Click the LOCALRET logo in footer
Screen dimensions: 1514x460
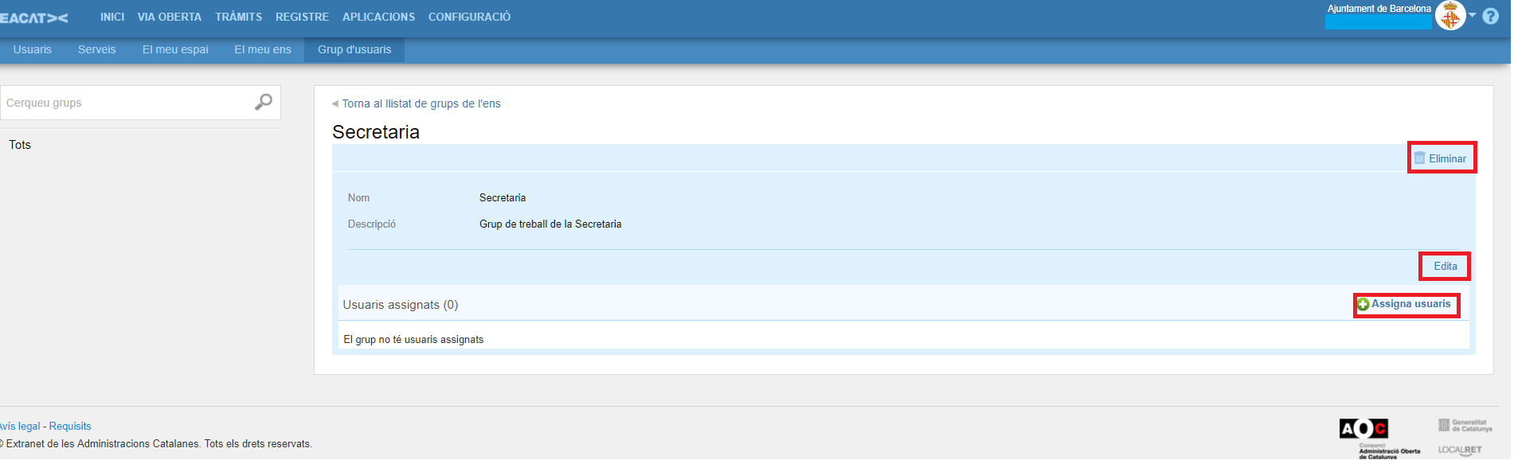[1460, 450]
